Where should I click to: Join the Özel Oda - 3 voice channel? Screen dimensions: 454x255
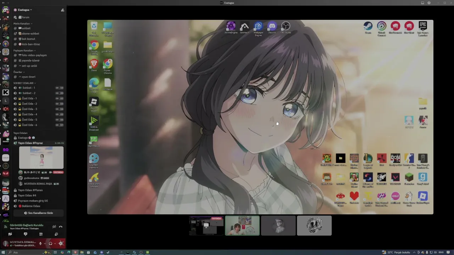tap(38, 109)
